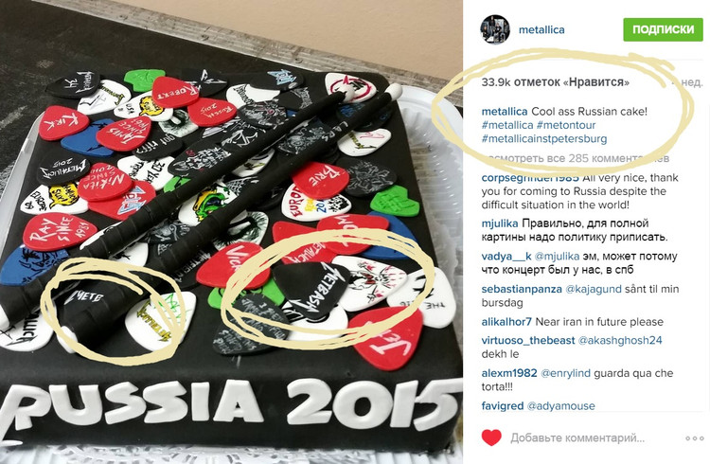Click the @mjulika mention in comment
Image resolution: width=710 pixels, height=464 pixels.
coord(557,257)
